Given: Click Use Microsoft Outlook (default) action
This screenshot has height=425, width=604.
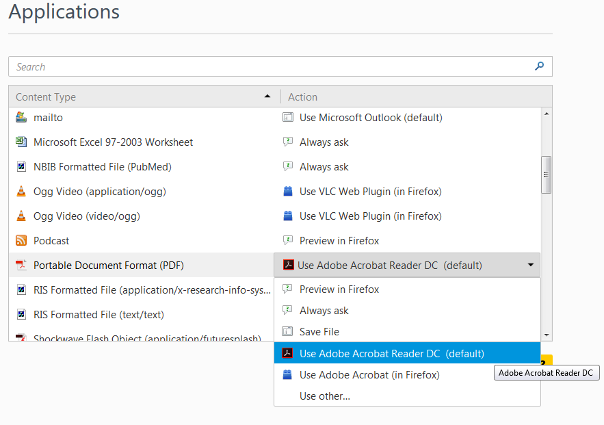Looking at the screenshot, I should (x=371, y=117).
